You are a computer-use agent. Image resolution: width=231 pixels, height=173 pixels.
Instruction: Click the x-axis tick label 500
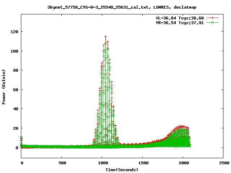(62, 163)
